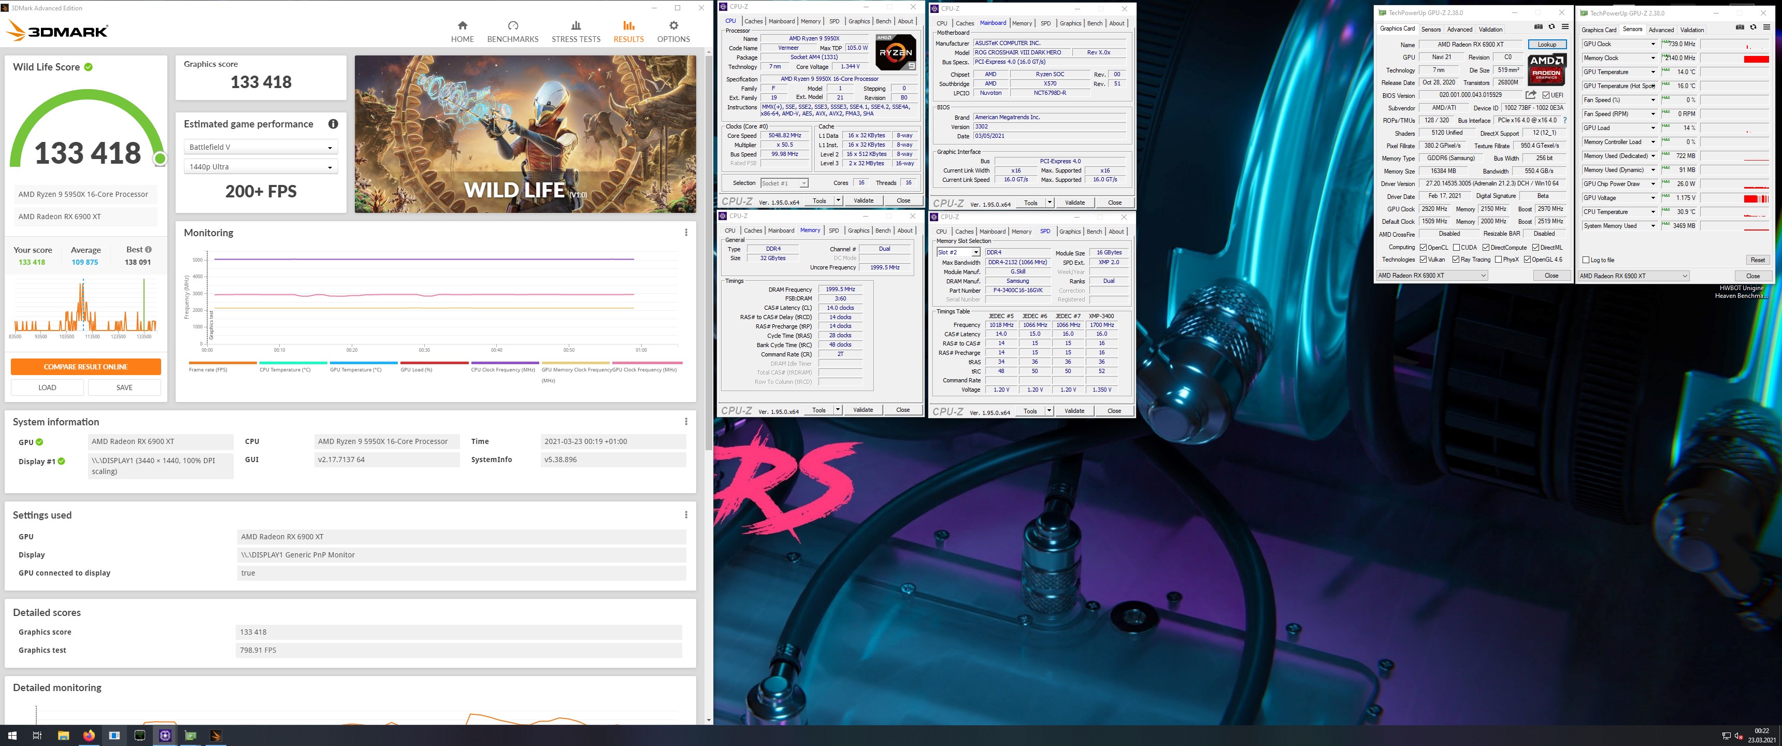Click COMPARE RESULT ONLINE button

86,367
